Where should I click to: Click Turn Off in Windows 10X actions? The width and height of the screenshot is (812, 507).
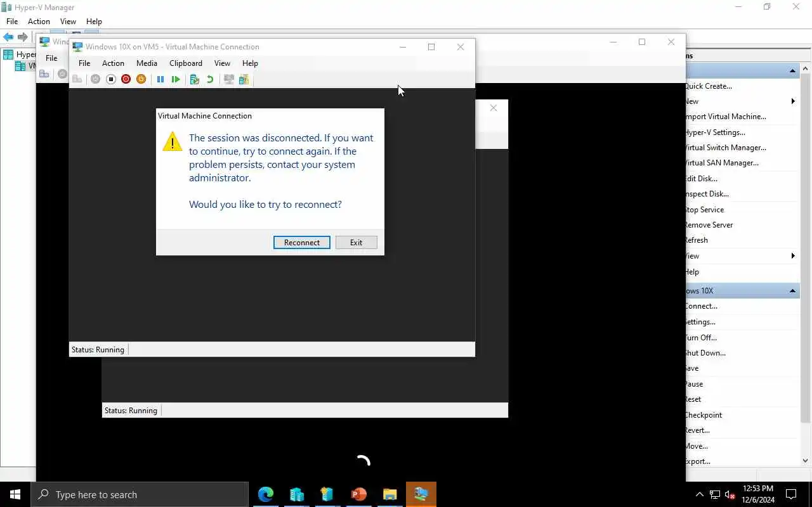click(701, 338)
